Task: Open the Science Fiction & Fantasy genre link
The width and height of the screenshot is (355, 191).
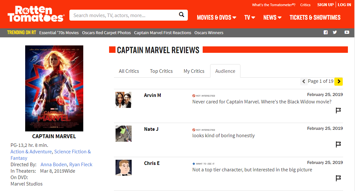Action: 51,155
